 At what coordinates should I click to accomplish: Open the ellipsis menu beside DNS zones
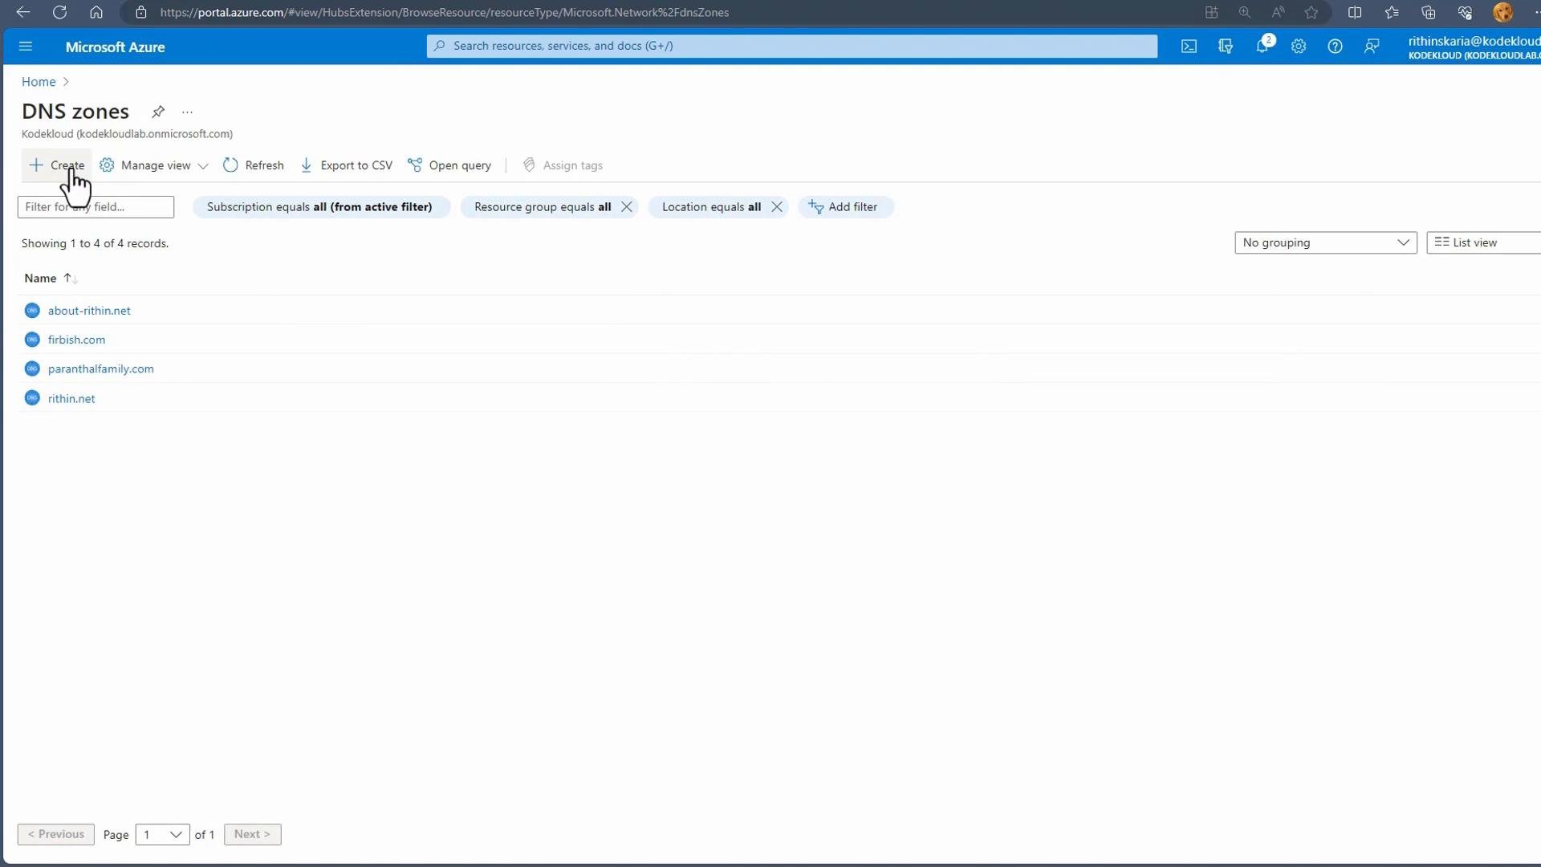coord(187,112)
